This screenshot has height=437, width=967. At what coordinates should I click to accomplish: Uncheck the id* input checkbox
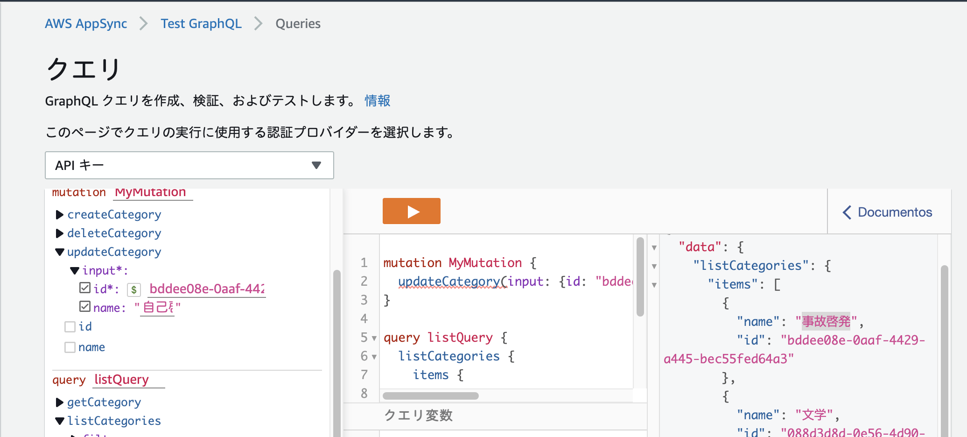[85, 288]
